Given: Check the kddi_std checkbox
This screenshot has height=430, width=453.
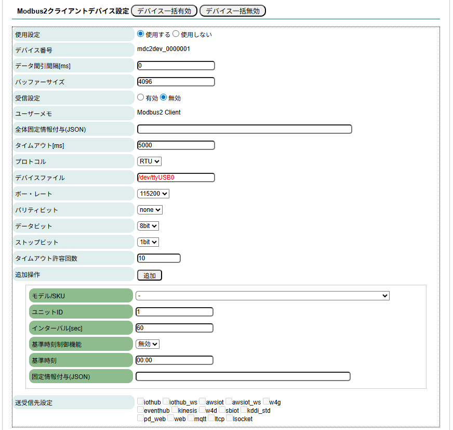Looking at the screenshot, I should click(x=244, y=410).
